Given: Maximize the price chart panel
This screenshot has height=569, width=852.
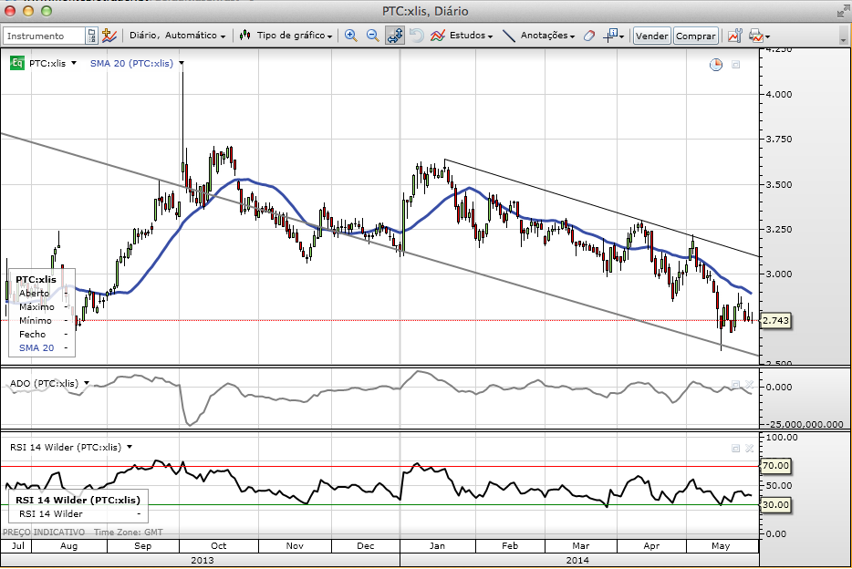Looking at the screenshot, I should [x=736, y=64].
